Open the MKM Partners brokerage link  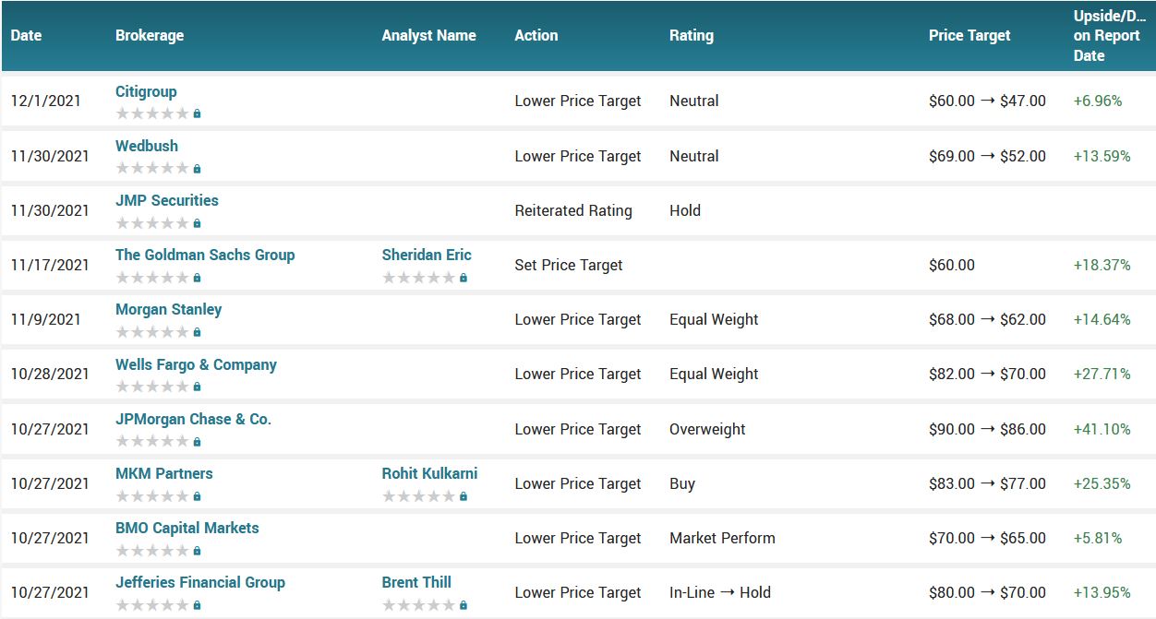point(164,473)
